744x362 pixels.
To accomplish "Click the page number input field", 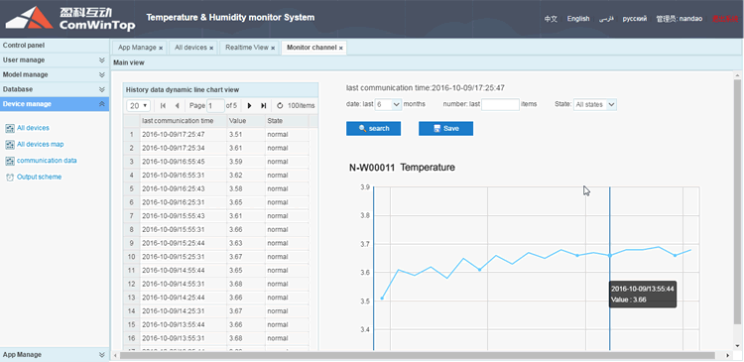I will [x=215, y=105].
